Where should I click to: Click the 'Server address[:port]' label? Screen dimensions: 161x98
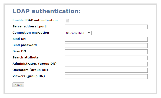tap(30, 26)
